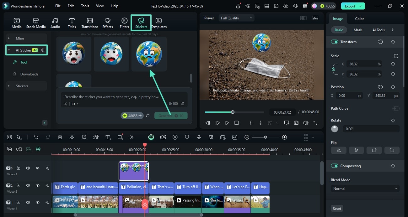The width and height of the screenshot is (408, 217).
Task: Open the Filters panel
Action: 124,23
